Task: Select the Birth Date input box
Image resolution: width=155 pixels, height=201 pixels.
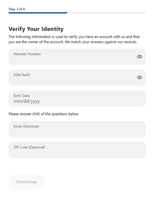Action: click(77, 99)
